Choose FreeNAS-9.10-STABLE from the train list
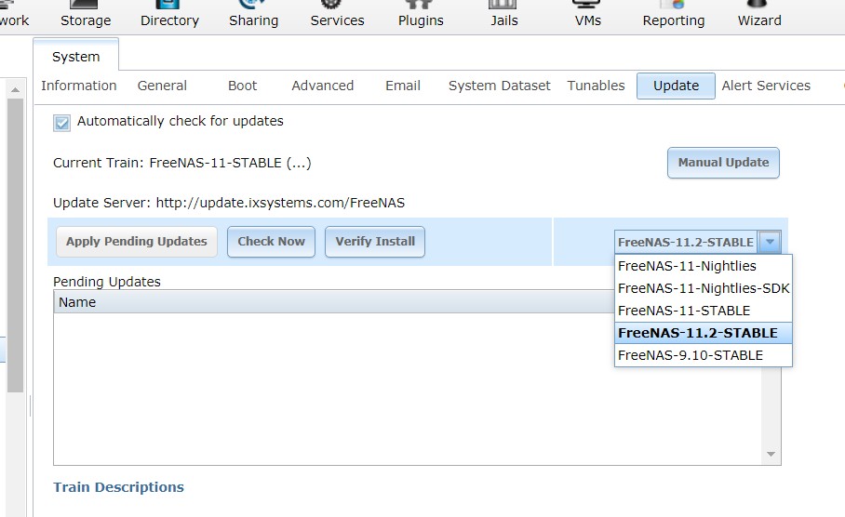This screenshot has width=845, height=517. [703, 355]
